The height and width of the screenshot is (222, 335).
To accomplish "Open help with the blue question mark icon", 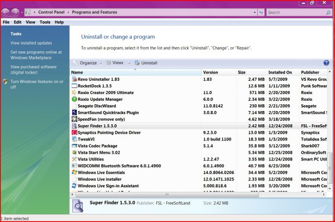I will [326, 63].
